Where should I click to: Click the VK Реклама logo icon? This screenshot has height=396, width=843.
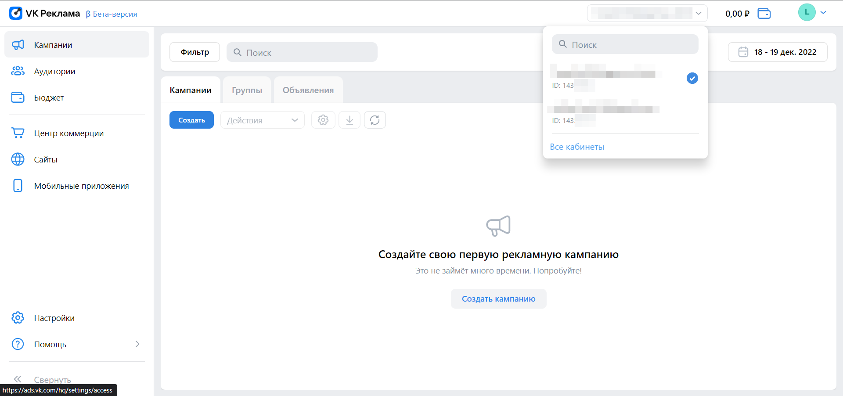[16, 13]
